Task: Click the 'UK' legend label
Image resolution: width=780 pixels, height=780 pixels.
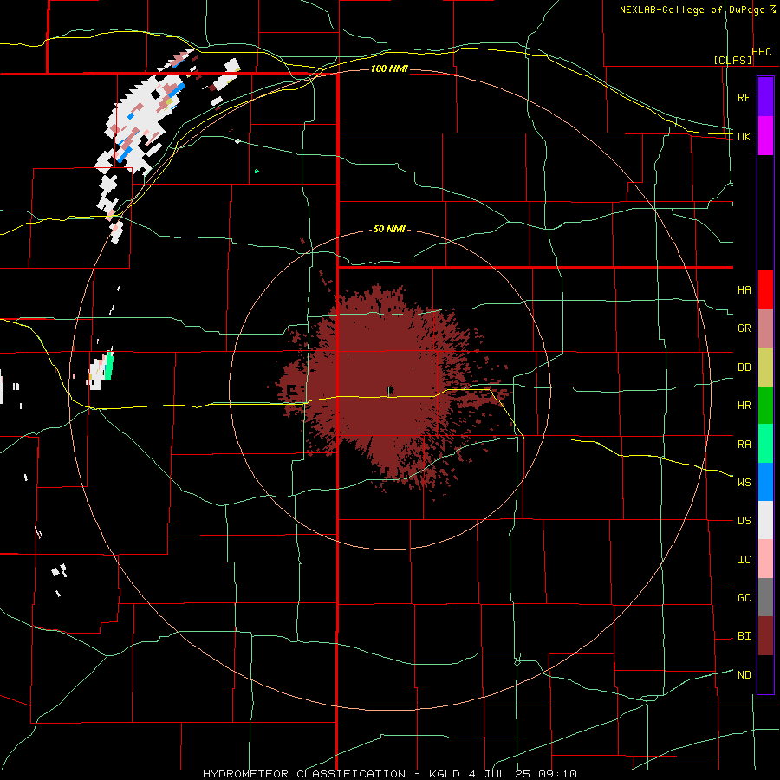Action: 744,136
